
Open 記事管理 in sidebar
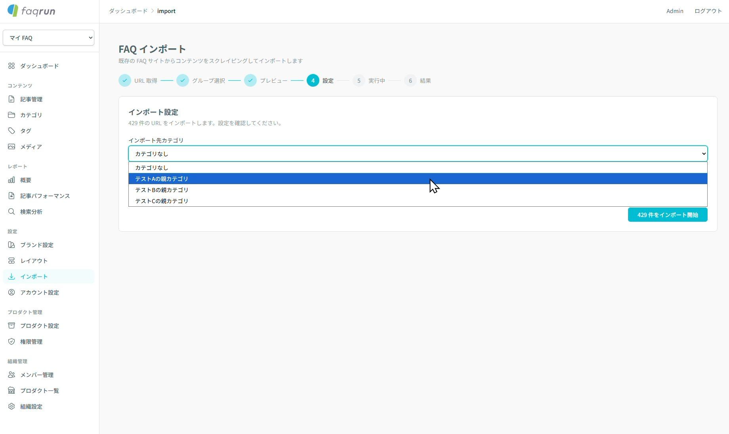[x=48, y=99]
